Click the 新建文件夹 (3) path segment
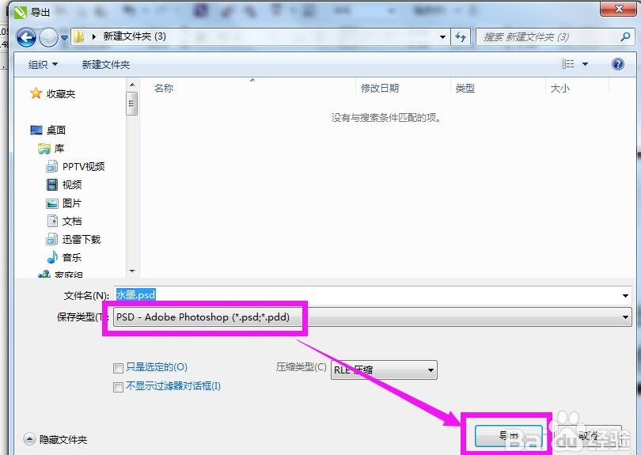The height and width of the screenshot is (455, 641). point(135,36)
